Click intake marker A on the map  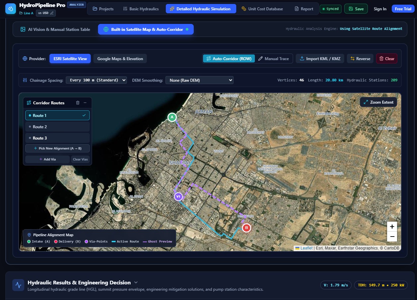(172, 117)
